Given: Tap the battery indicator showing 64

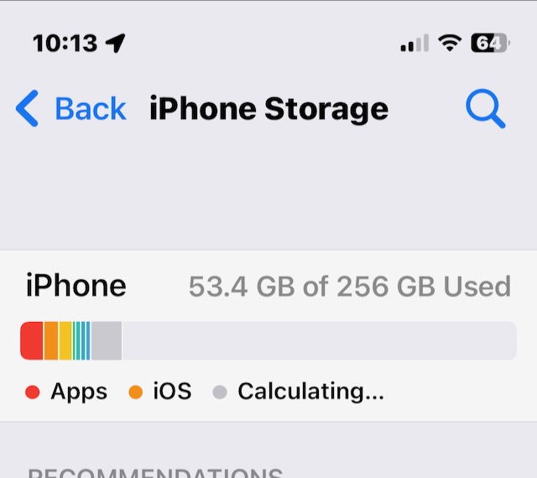Looking at the screenshot, I should point(490,43).
